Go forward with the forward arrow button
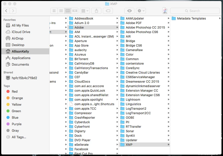This screenshot has width=223, height=156. [13, 11]
